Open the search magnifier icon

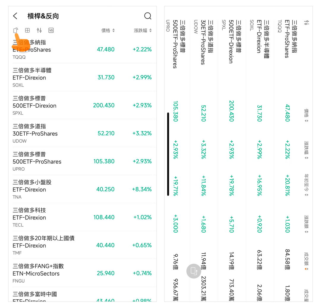(x=148, y=16)
